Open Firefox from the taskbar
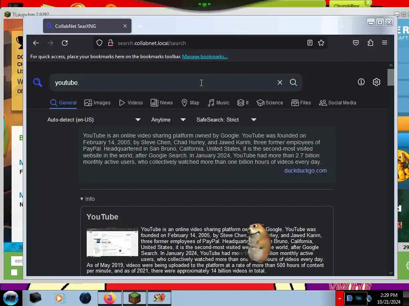The height and width of the screenshot is (306, 409). coord(109,298)
